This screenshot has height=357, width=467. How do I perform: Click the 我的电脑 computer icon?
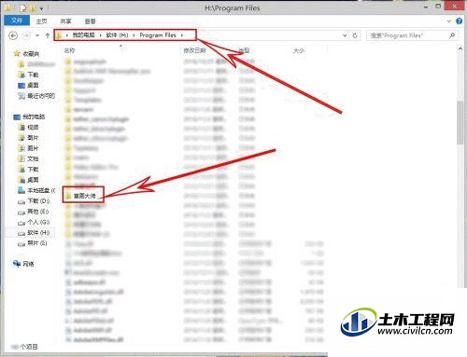17,117
